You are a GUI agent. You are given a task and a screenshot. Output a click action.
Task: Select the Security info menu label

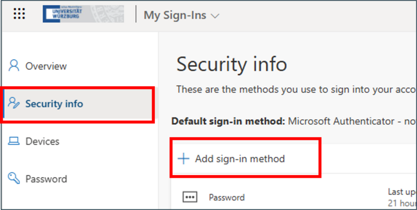54,103
